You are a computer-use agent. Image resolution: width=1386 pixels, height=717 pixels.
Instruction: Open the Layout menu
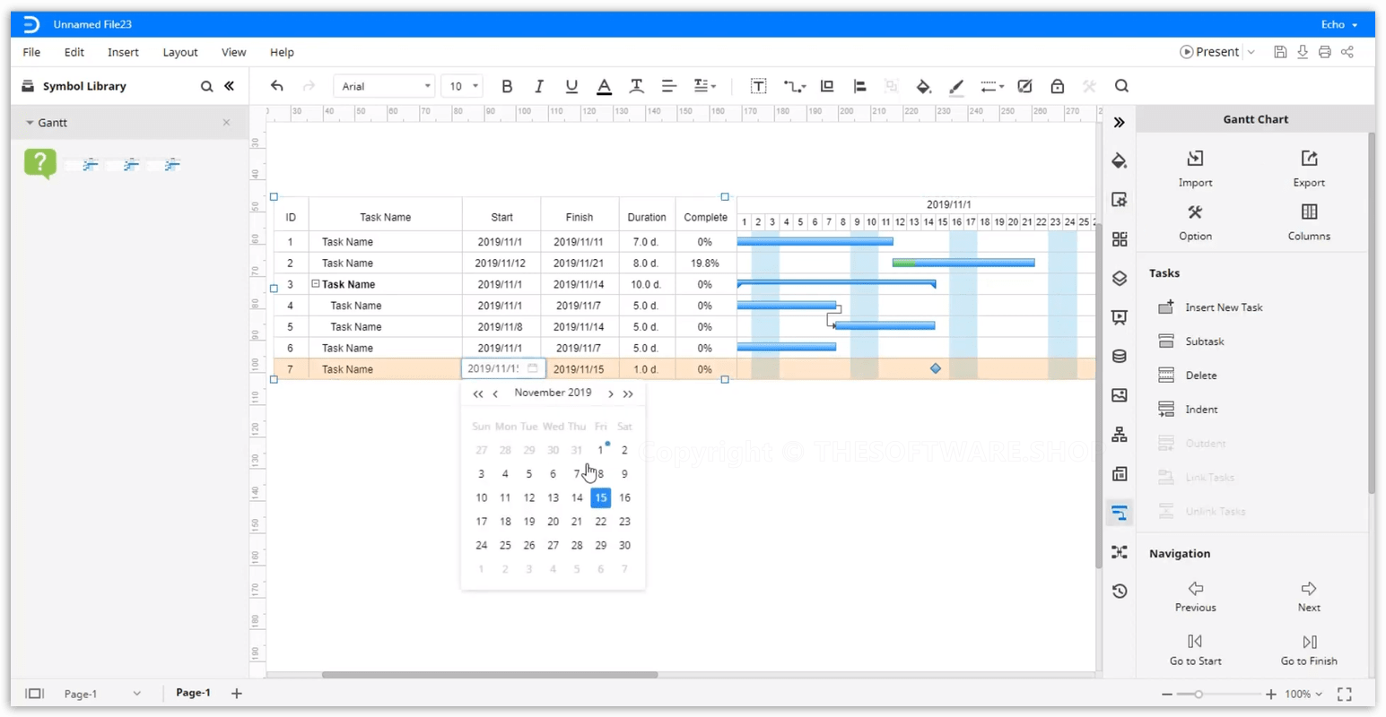pyautogui.click(x=179, y=52)
